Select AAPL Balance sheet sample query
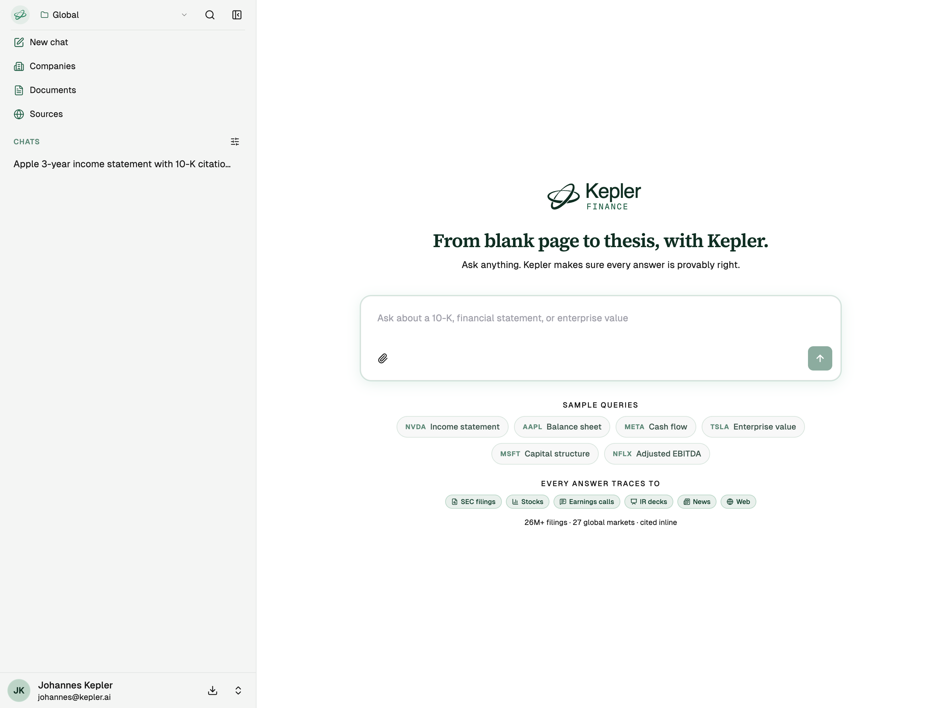 pyautogui.click(x=561, y=427)
